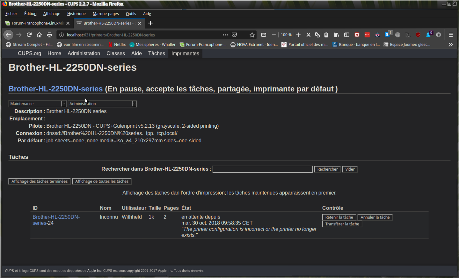Go to the Firefox home page icon
The width and height of the screenshot is (459, 278).
pos(39,35)
